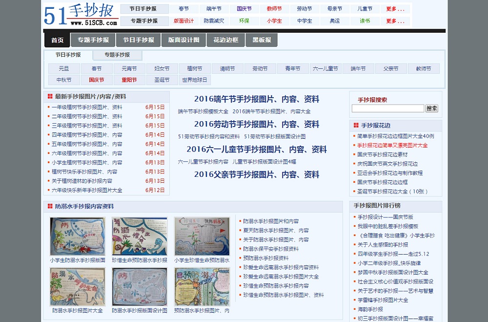
Task: Open the header 母亲节 link
Action: click(x=335, y=9)
